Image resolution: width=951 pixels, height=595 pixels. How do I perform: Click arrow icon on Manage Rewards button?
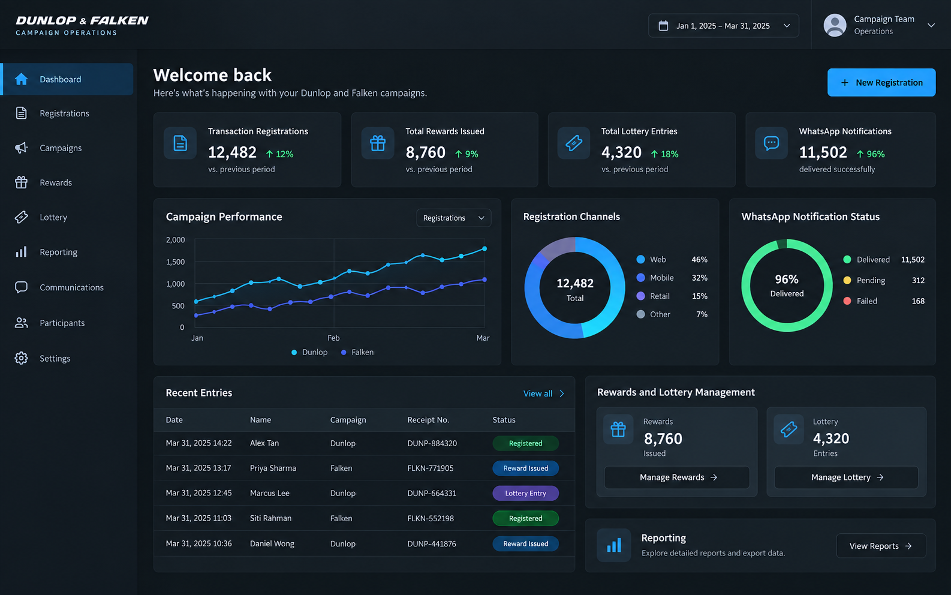(x=714, y=477)
